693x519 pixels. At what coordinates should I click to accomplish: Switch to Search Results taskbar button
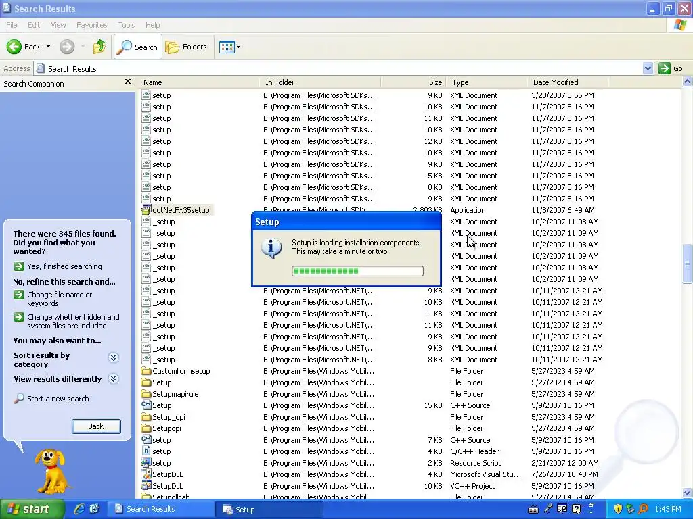click(x=161, y=509)
